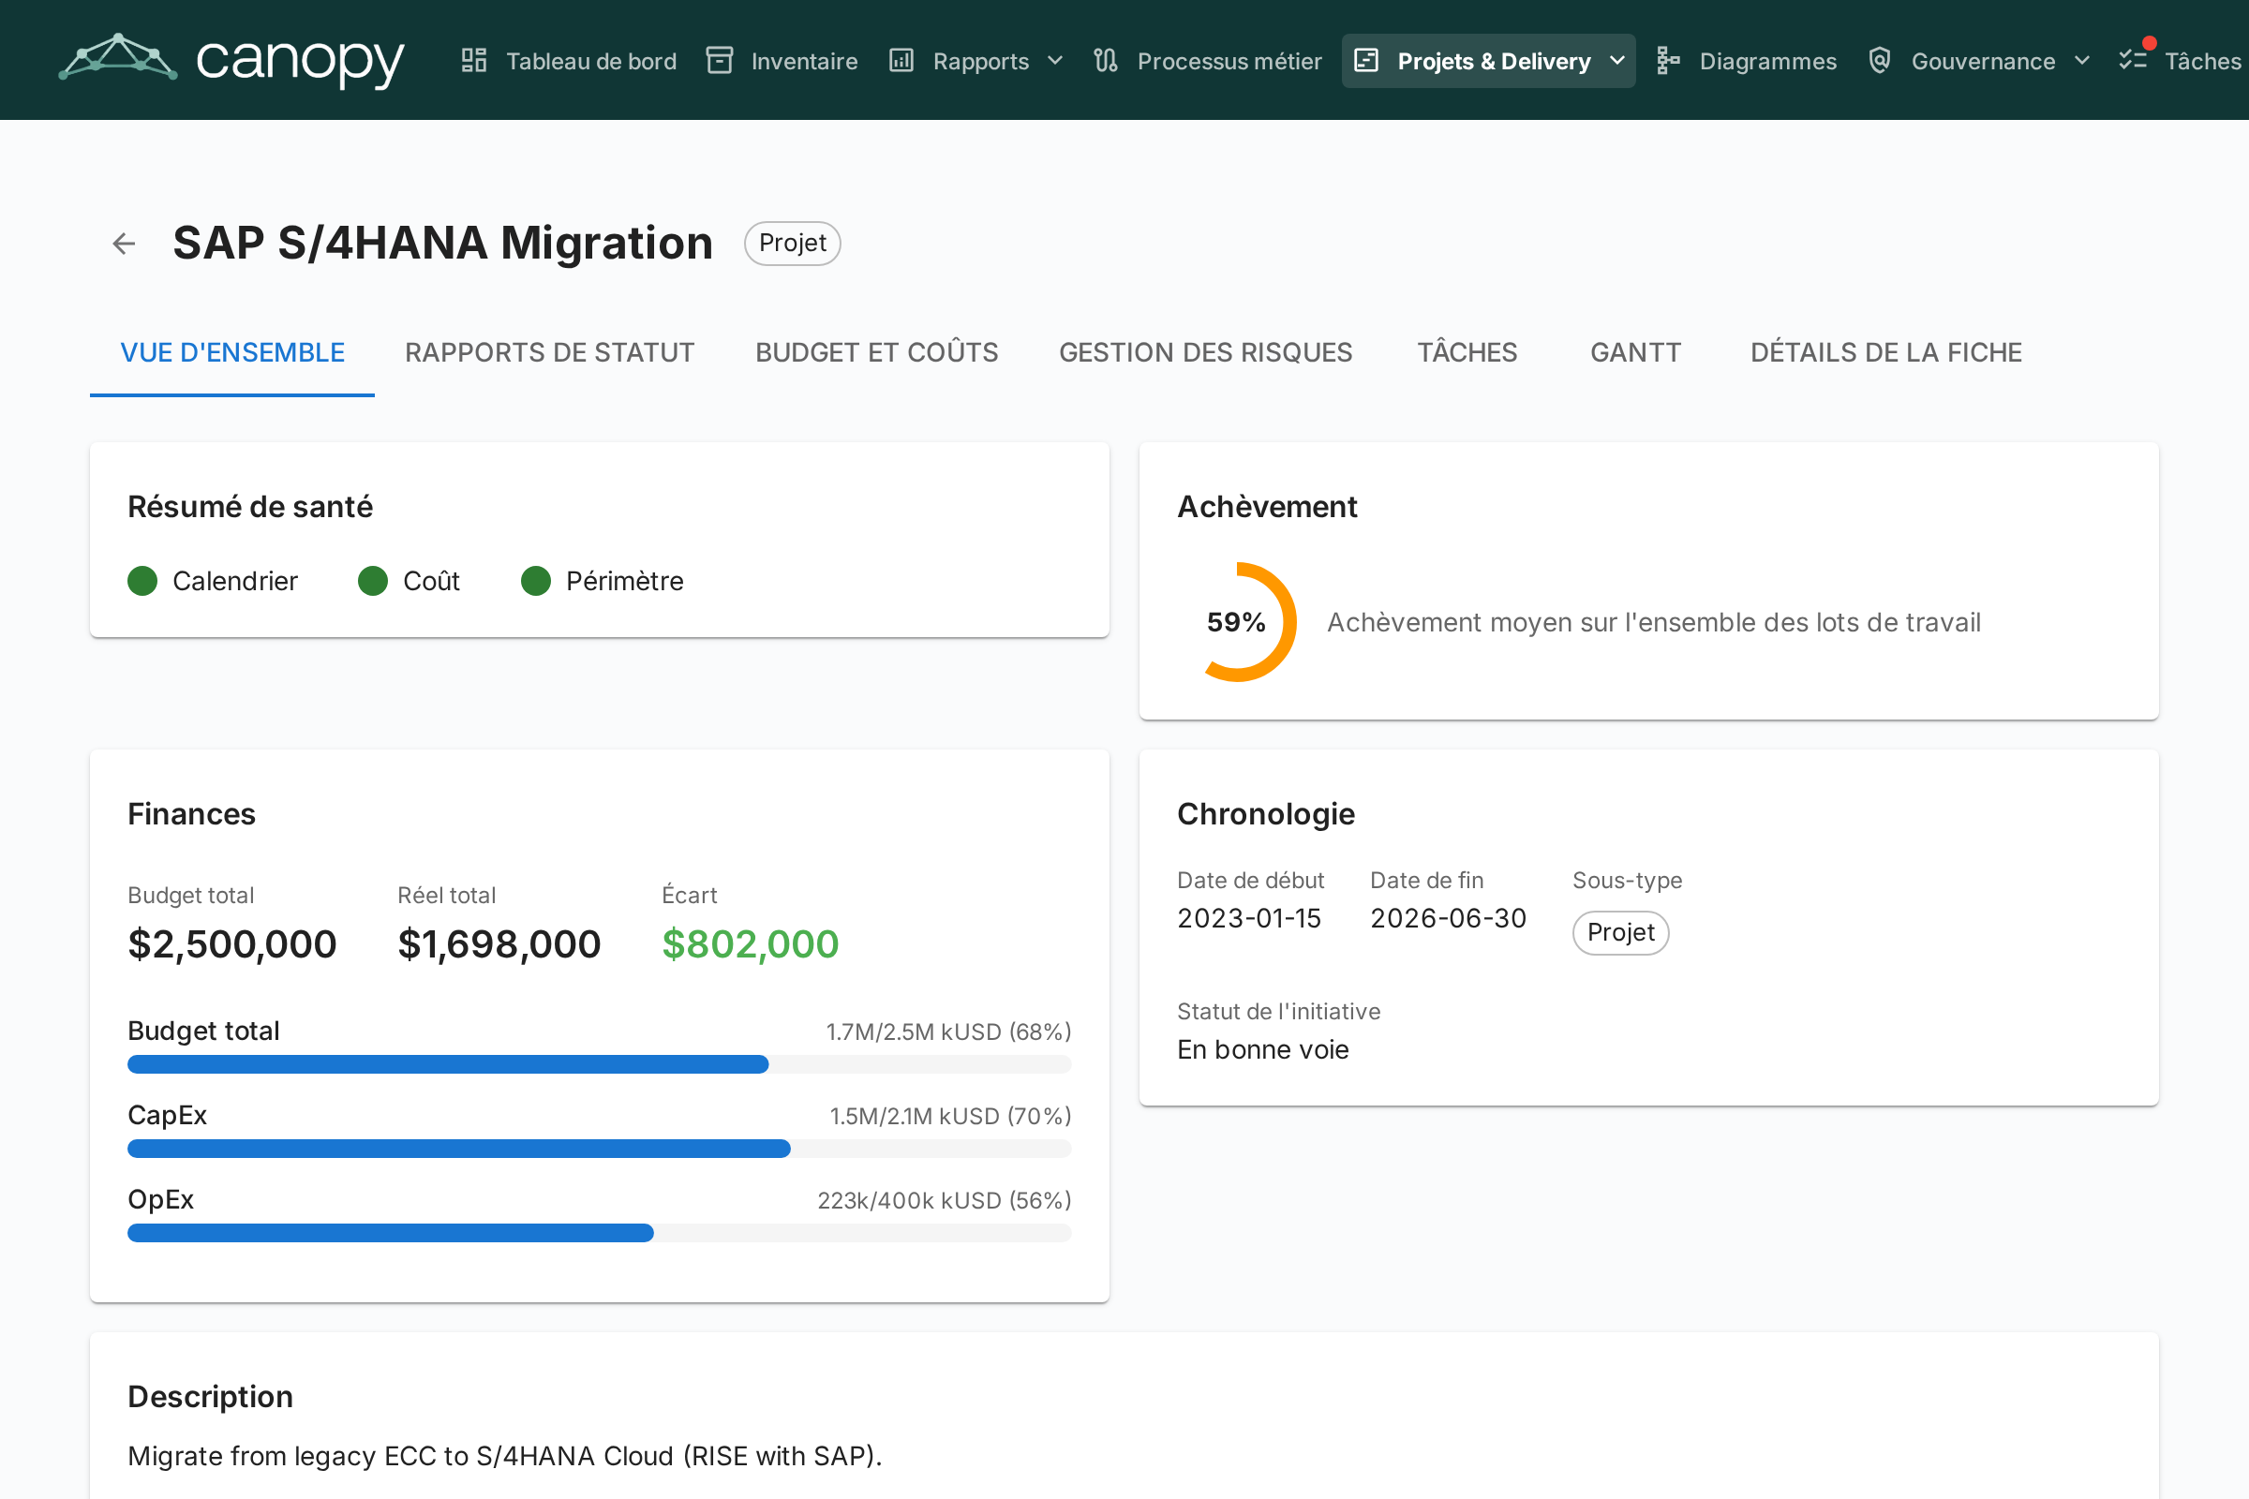Open the Gantt tab

pyautogui.click(x=1636, y=353)
